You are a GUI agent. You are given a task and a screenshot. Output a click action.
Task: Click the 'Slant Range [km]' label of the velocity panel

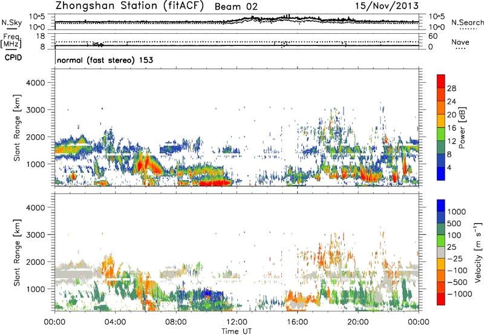[17, 252]
